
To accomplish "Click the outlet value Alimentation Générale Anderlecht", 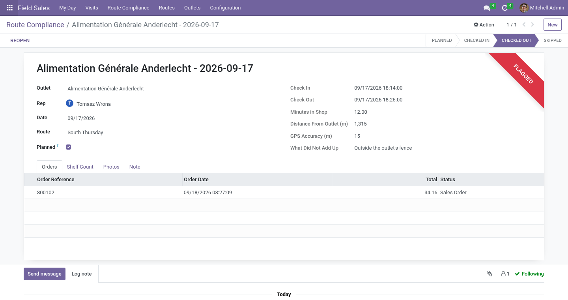I will pyautogui.click(x=106, y=89).
